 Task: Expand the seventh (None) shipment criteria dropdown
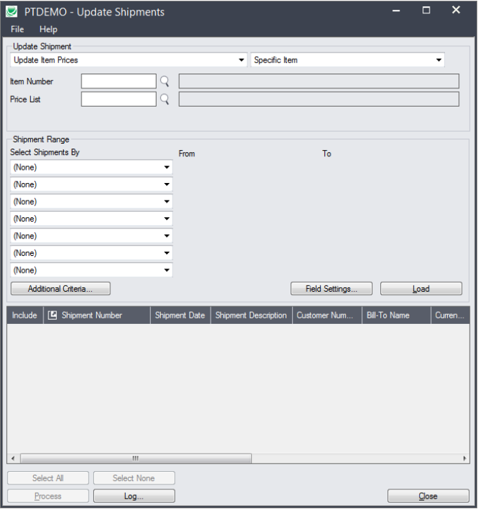(91, 271)
